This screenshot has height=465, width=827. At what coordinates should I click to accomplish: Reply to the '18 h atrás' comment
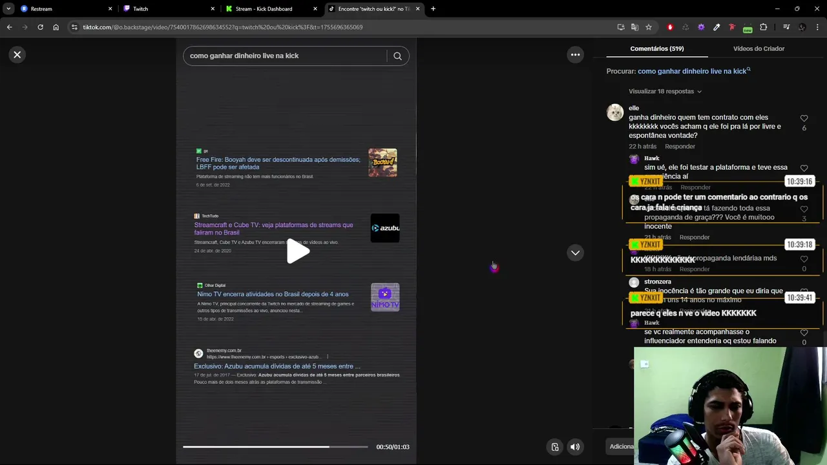tap(695, 269)
